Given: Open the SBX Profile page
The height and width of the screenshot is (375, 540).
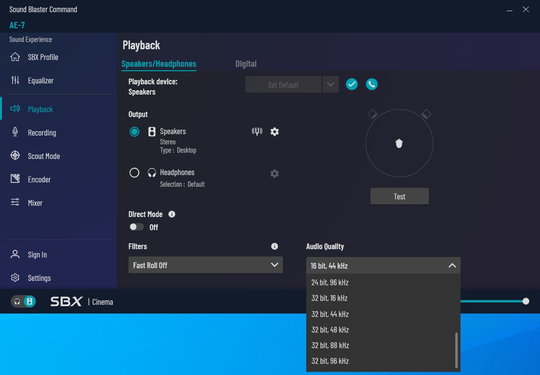Looking at the screenshot, I should 43,57.
